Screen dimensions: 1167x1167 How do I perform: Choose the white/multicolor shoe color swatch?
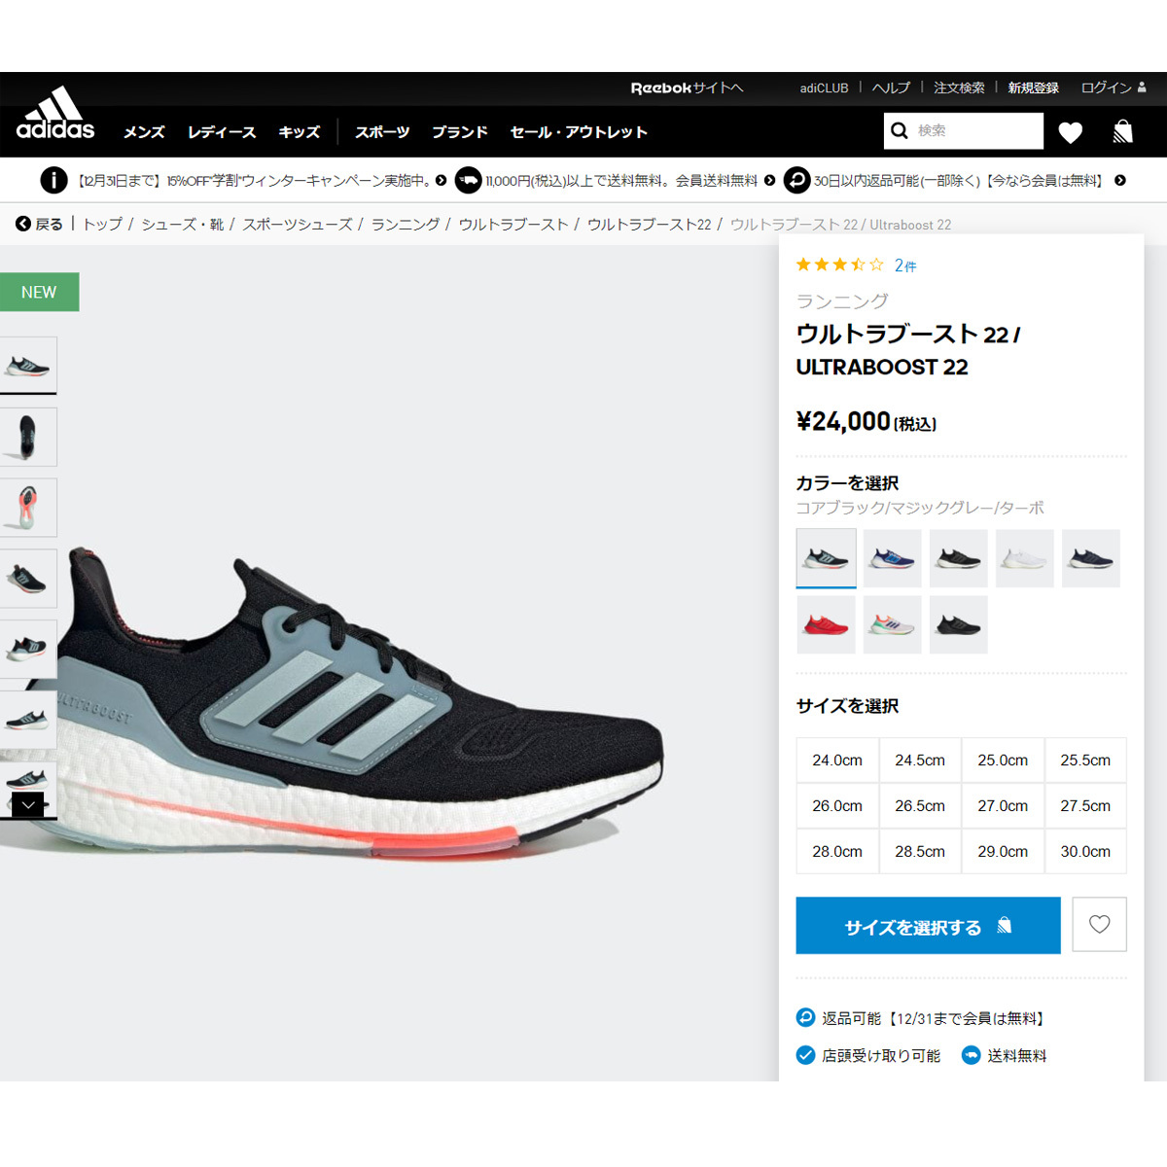[892, 624]
